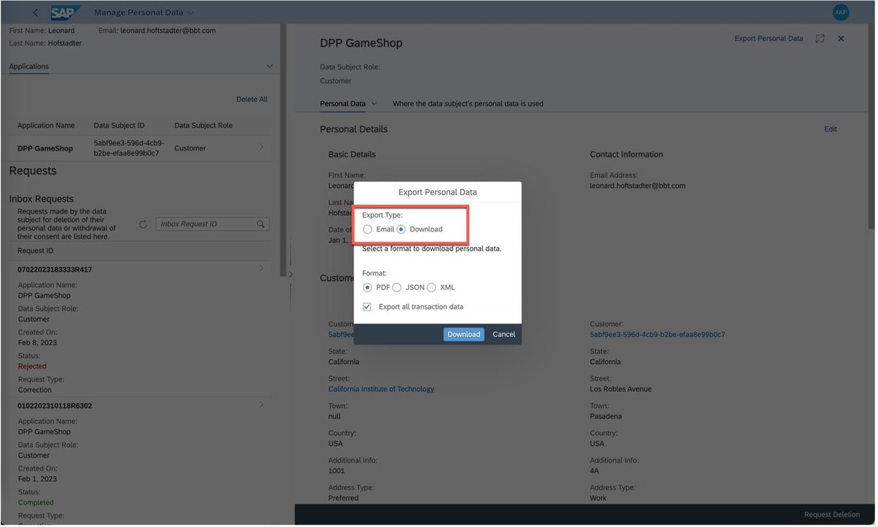Open DPP GameShop row chevron
The image size is (878, 527).
tap(262, 148)
